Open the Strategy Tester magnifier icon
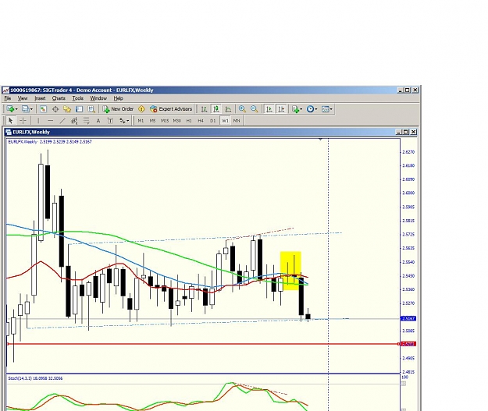488x411 pixels. (91, 109)
